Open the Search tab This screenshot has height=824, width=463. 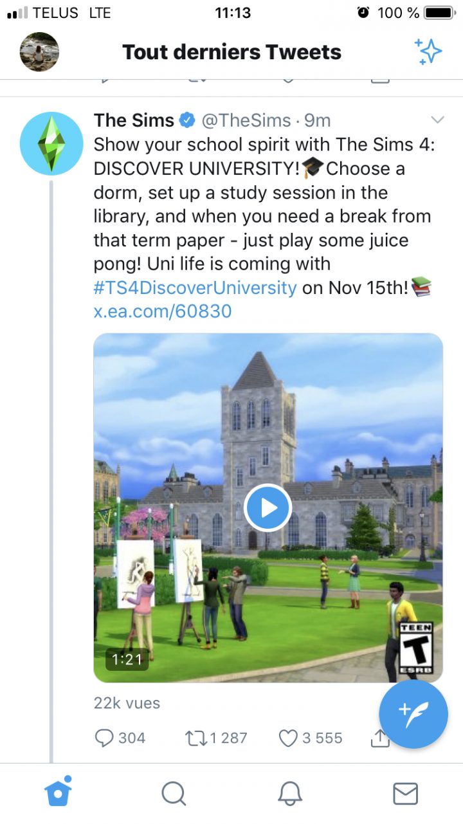(x=174, y=793)
